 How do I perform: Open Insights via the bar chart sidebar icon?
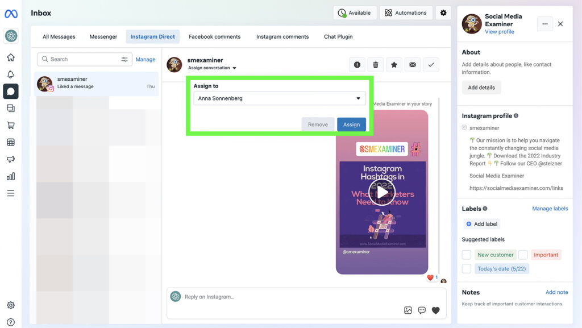tap(11, 176)
